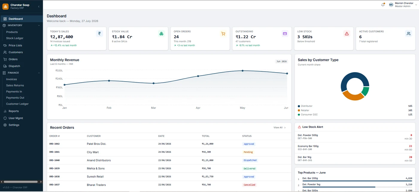Open Customer Ledger in the sidebar

(x=17, y=104)
